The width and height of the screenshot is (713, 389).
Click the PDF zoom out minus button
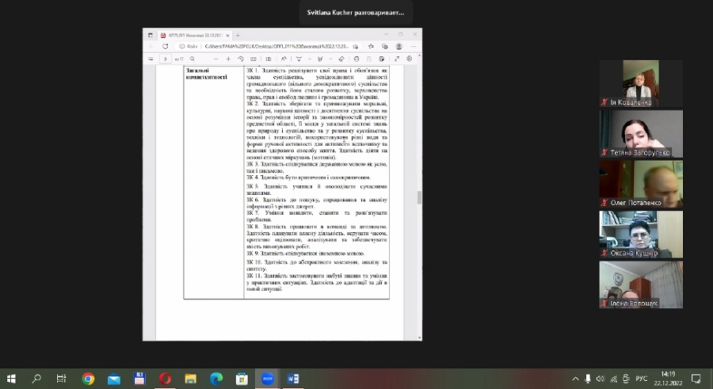point(215,59)
